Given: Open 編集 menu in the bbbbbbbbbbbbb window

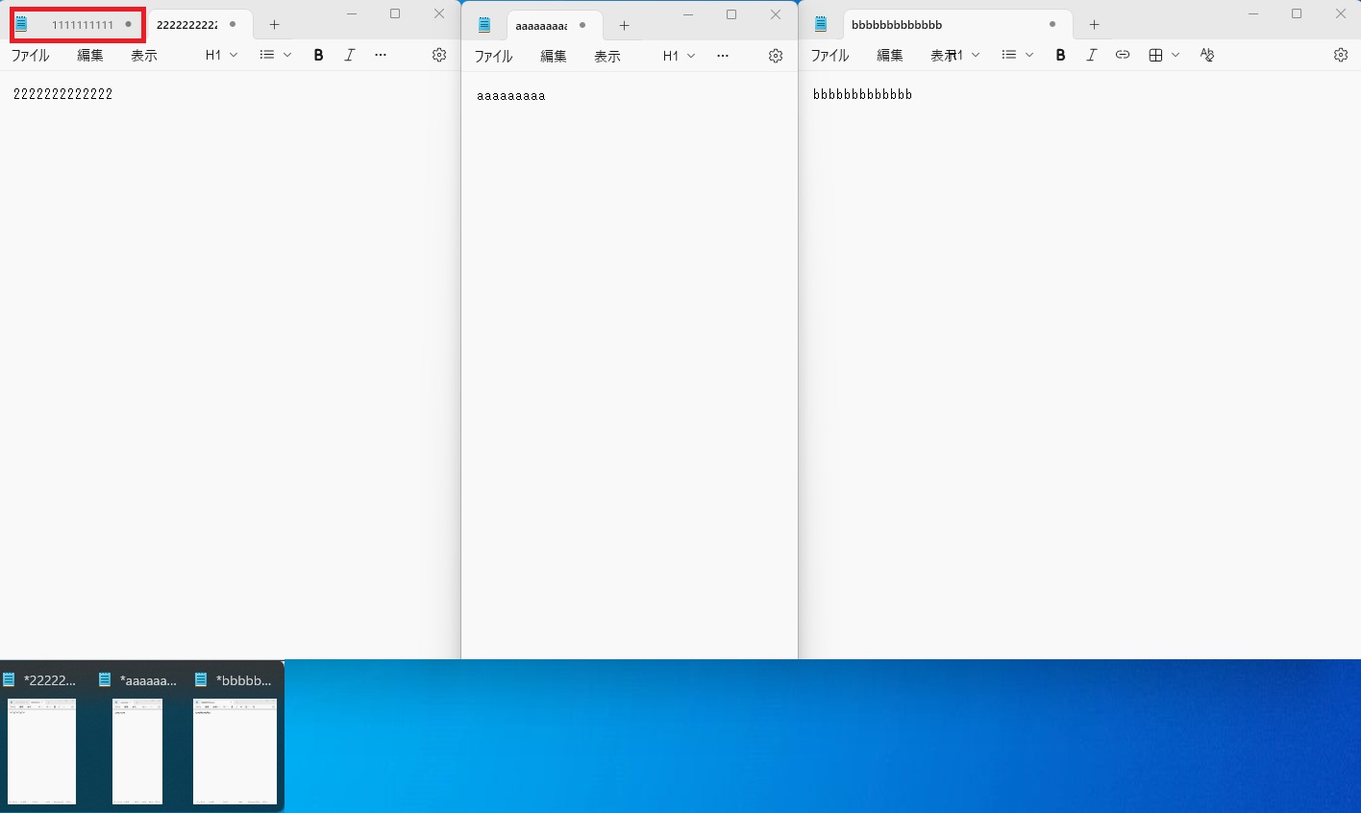Looking at the screenshot, I should point(889,56).
